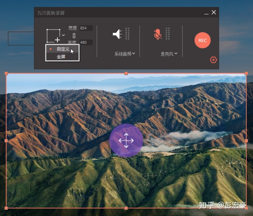Open the 系统音频 dropdown

point(125,54)
